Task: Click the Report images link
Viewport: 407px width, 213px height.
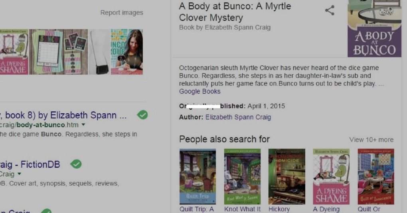Action: point(122,13)
